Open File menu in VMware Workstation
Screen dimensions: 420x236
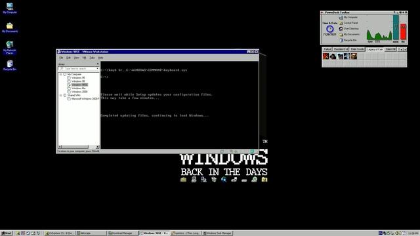(61, 58)
